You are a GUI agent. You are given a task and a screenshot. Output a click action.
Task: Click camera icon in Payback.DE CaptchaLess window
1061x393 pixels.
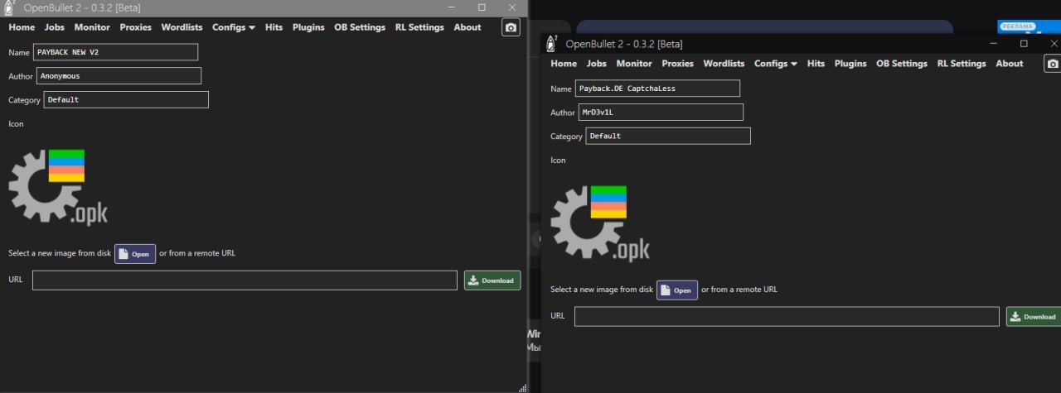click(x=1052, y=64)
